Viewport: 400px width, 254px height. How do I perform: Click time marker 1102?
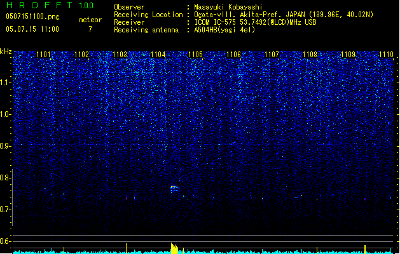click(81, 55)
